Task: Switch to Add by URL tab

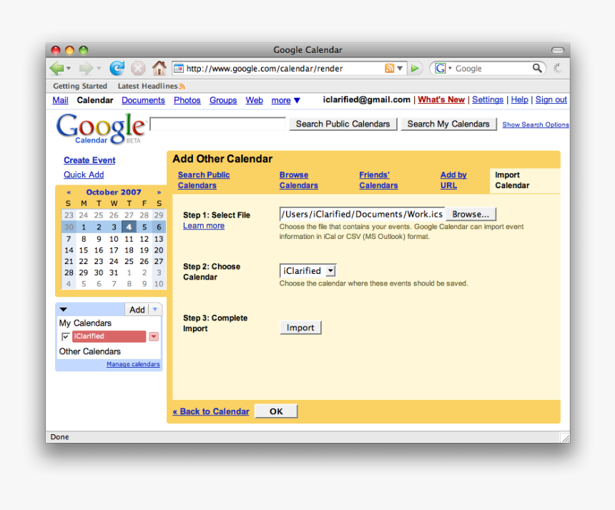Action: tap(453, 180)
